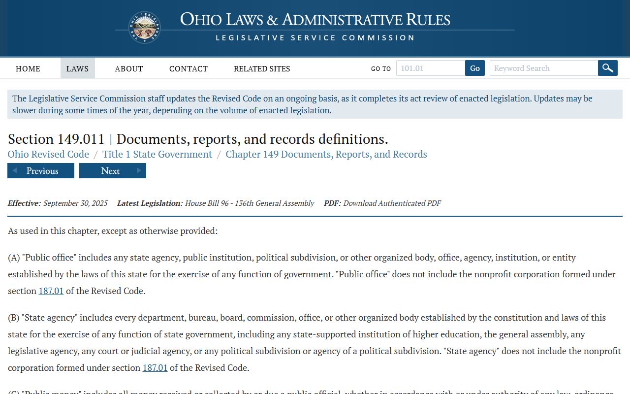Go to the Contact page

(189, 68)
